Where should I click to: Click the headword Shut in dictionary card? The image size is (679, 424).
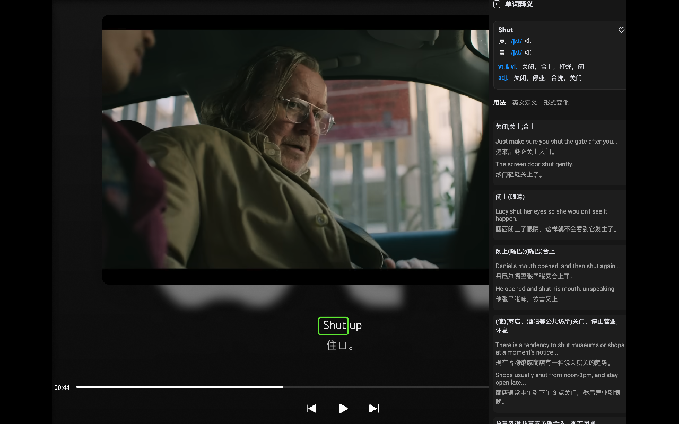click(506, 30)
